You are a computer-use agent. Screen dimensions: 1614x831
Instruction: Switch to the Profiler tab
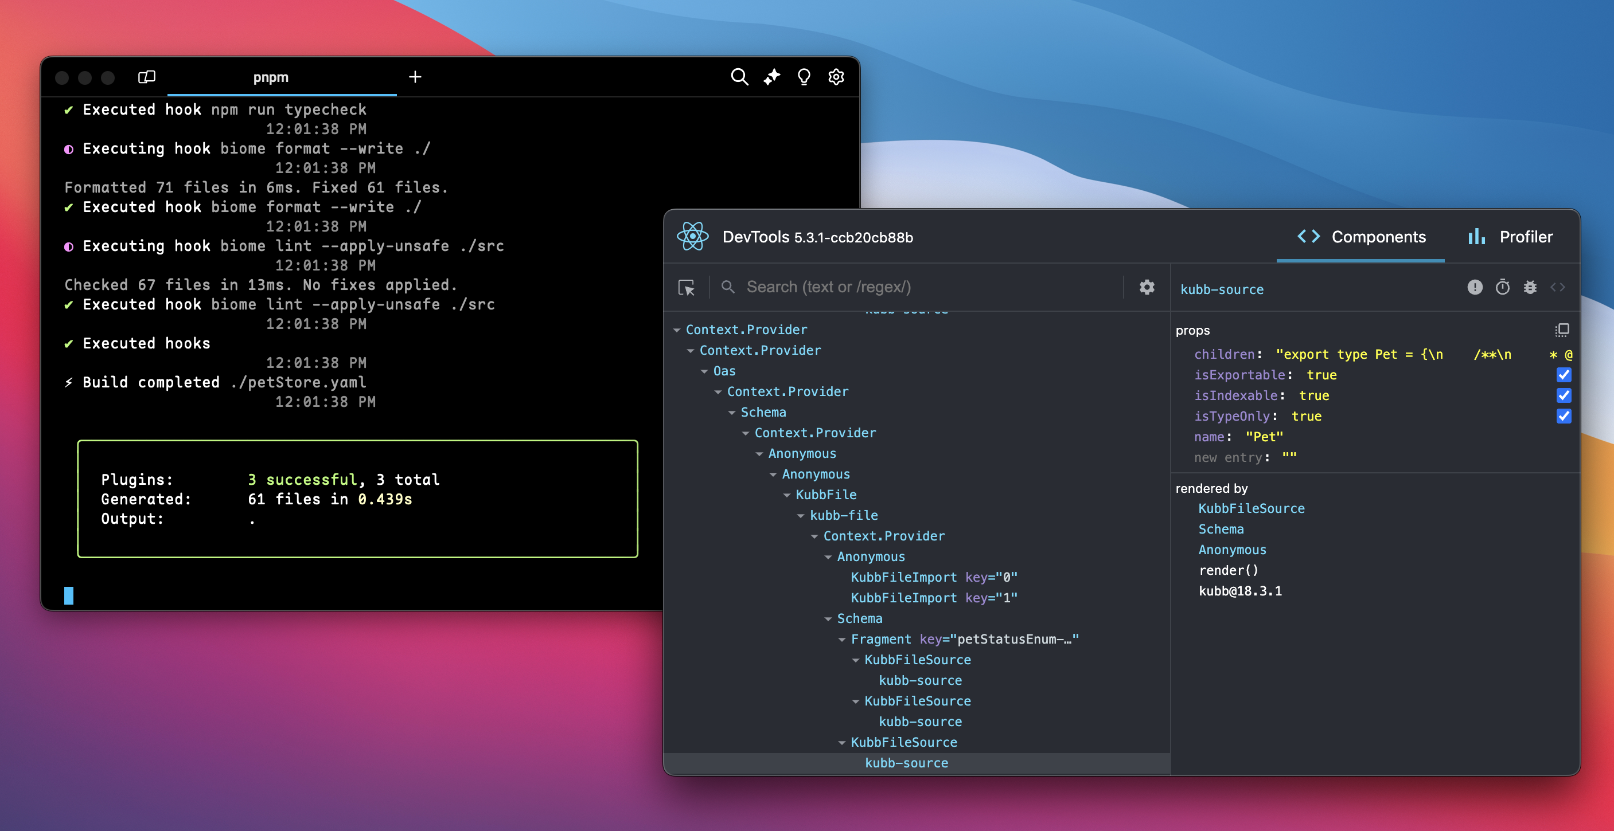coord(1510,237)
